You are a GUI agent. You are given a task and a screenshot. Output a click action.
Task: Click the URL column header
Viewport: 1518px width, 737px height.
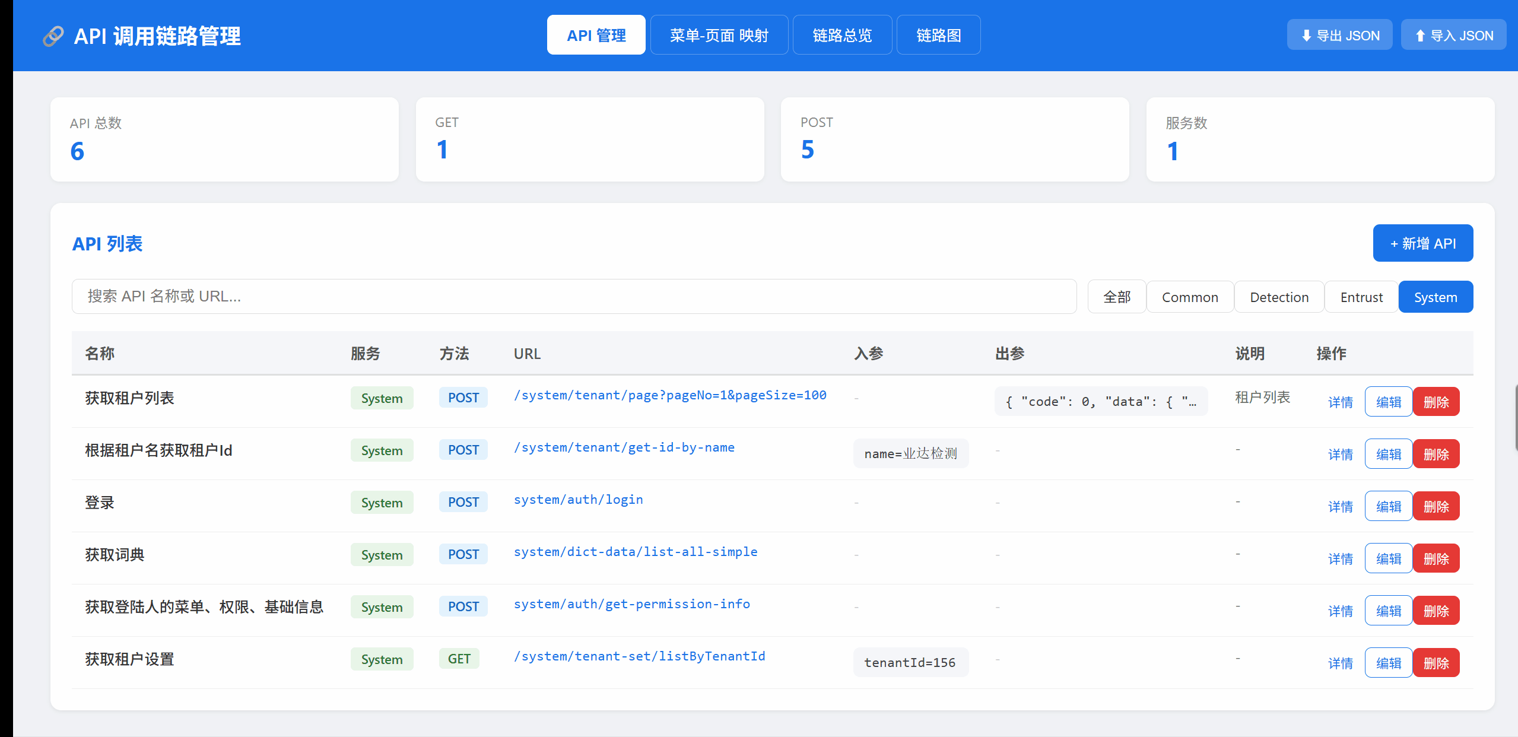[x=527, y=354]
